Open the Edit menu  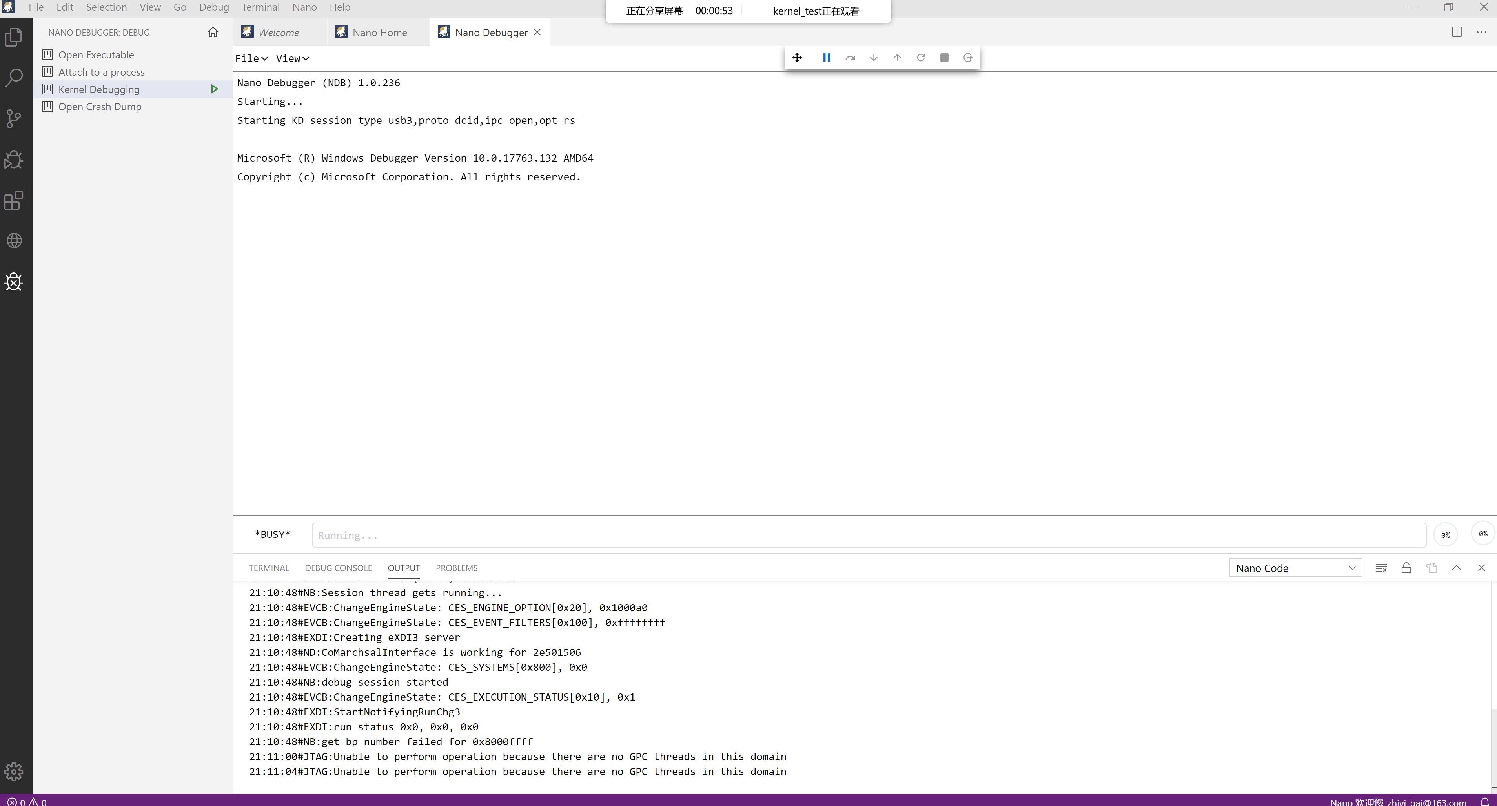pyautogui.click(x=64, y=7)
